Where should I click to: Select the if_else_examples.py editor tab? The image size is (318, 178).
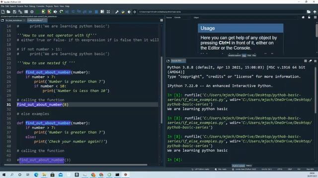pyautogui.click(x=37, y=20)
